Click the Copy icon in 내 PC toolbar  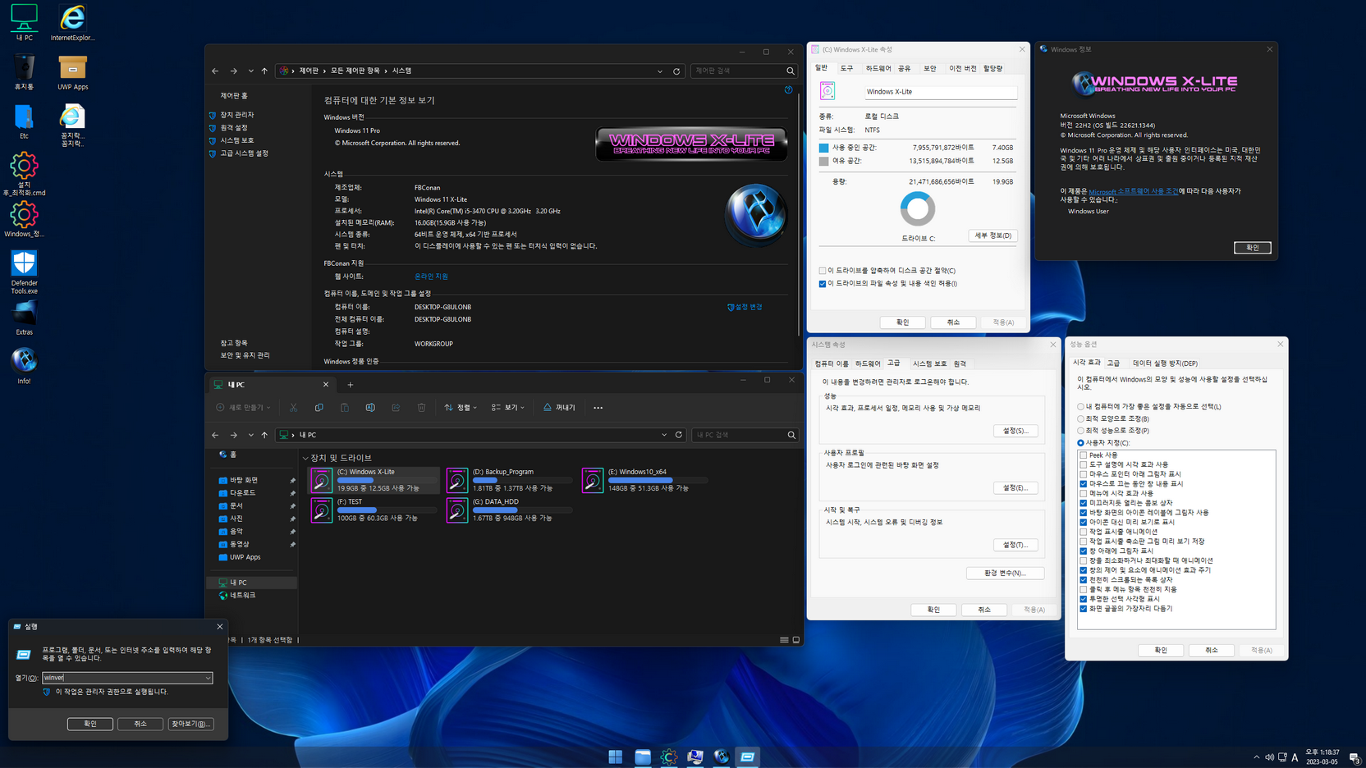pos(319,408)
